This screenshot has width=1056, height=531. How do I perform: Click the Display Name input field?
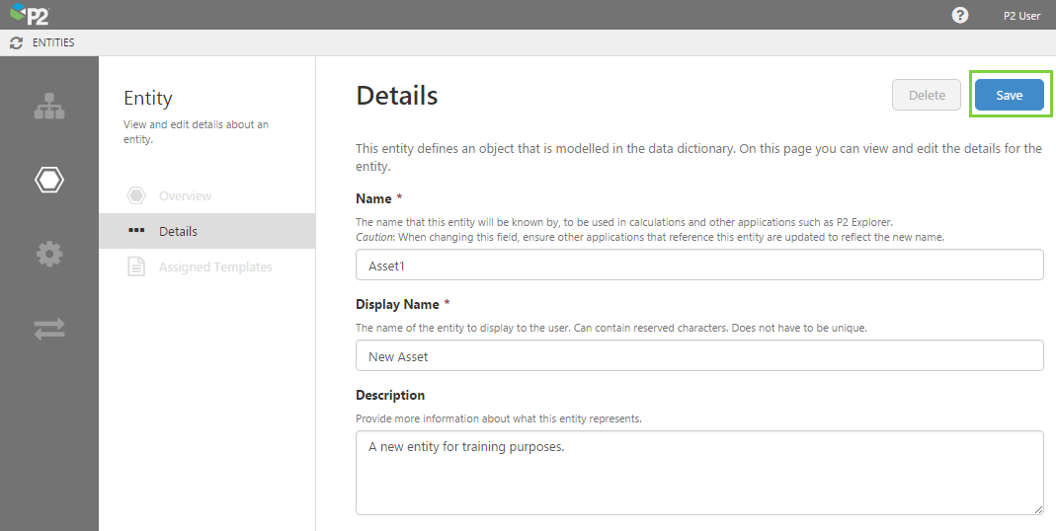pos(698,355)
